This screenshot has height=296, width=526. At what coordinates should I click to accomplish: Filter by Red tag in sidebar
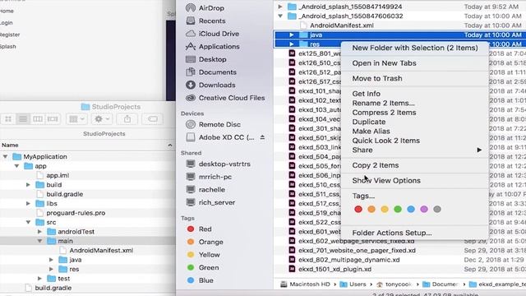199,229
